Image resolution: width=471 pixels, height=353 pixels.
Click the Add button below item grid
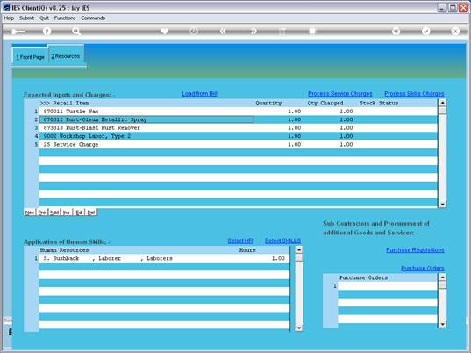click(x=54, y=213)
